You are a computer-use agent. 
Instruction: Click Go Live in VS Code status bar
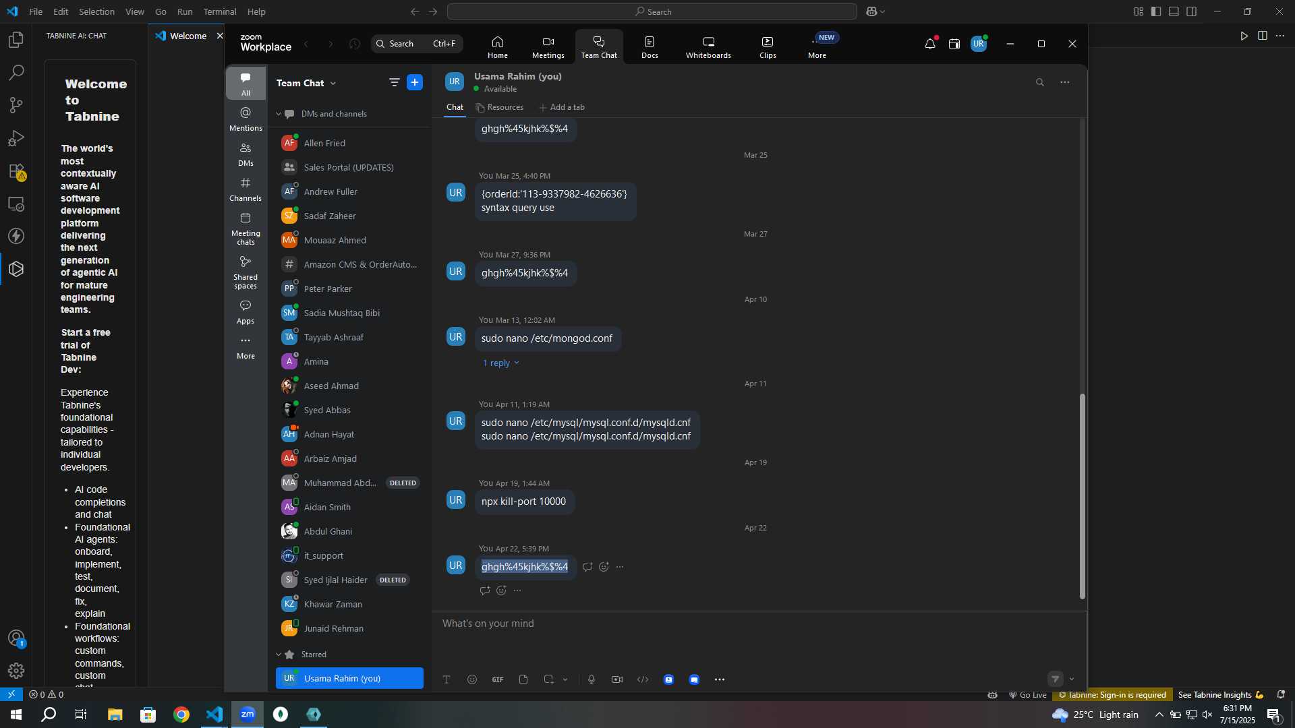tap(1027, 695)
